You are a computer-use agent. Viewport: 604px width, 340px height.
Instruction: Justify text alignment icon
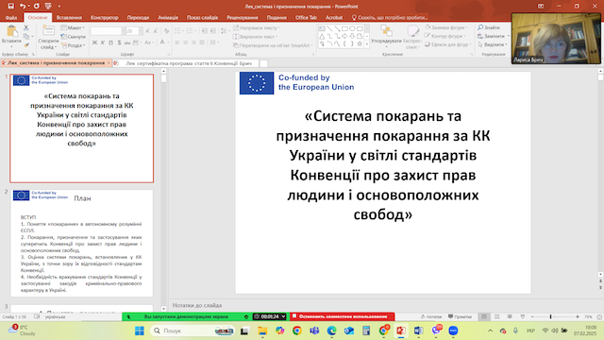pyautogui.click(x=202, y=42)
